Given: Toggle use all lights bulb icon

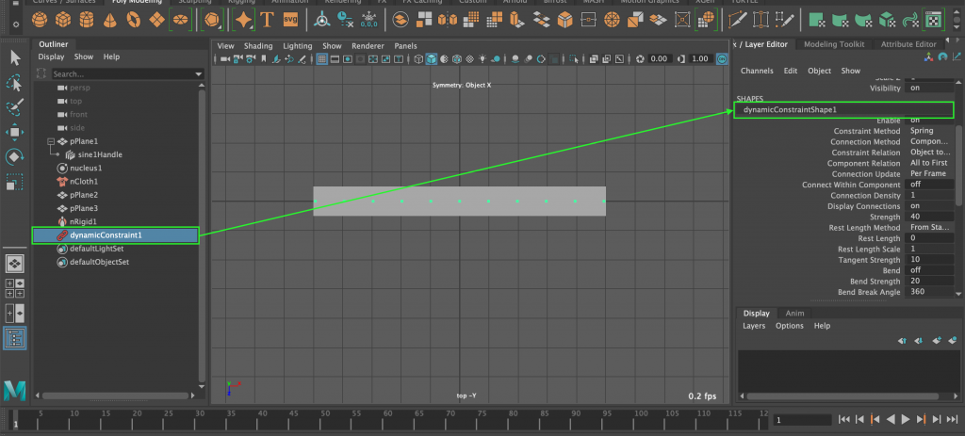Looking at the screenshot, I should coord(482,59).
